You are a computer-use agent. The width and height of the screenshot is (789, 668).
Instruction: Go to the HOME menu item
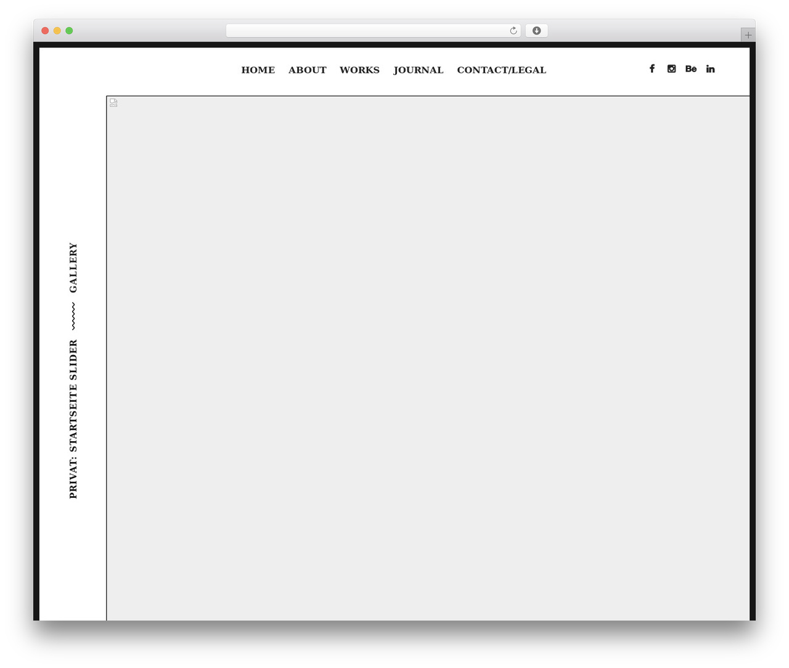pyautogui.click(x=258, y=70)
